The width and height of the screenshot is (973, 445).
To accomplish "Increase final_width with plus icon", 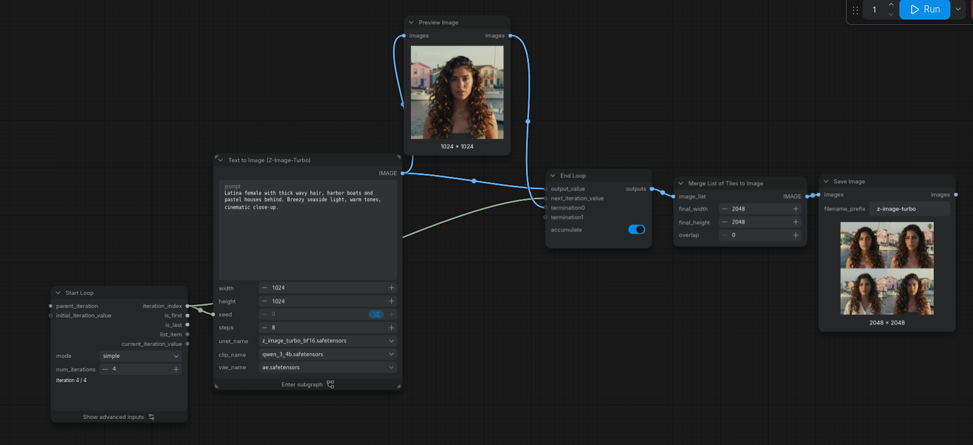I will [796, 209].
